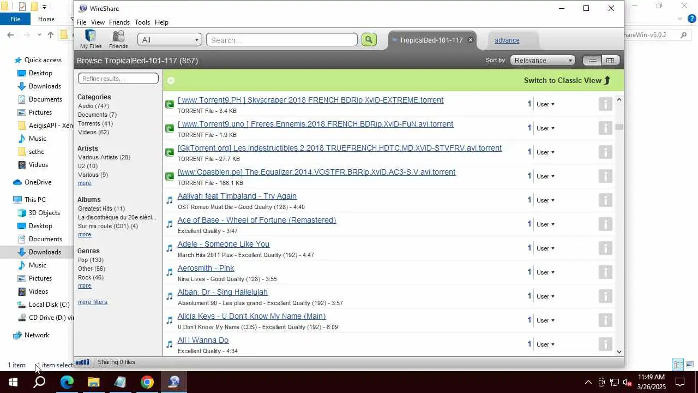
Task: Show more Artists via more link
Action: [85, 183]
